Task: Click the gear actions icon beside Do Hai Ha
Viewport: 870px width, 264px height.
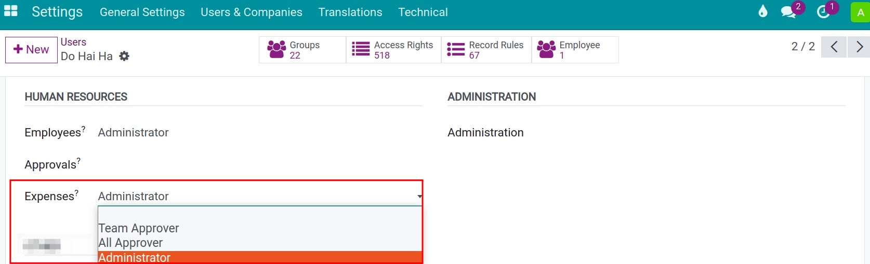Action: (124, 56)
